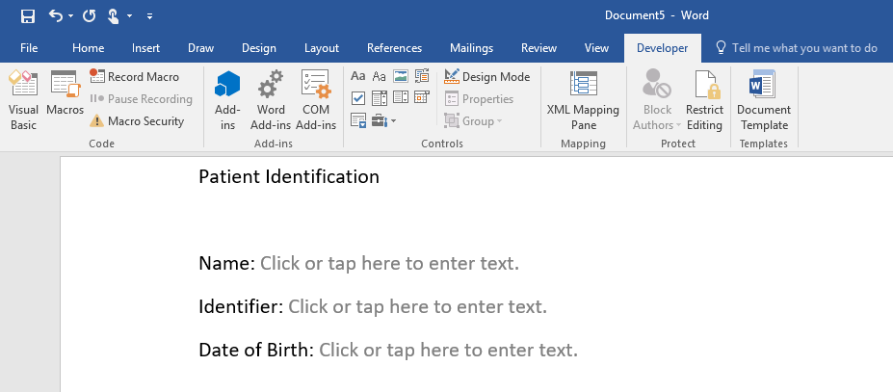The height and width of the screenshot is (392, 893).
Task: Open the XML Mapping Pane
Action: [x=583, y=102]
